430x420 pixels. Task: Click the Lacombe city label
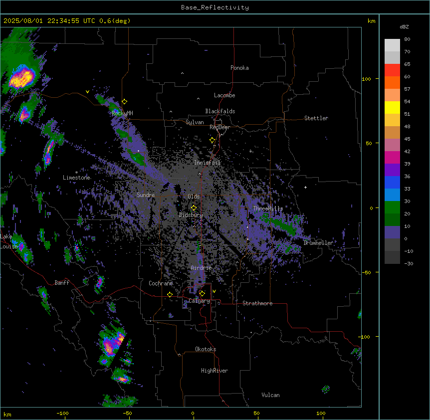click(224, 95)
